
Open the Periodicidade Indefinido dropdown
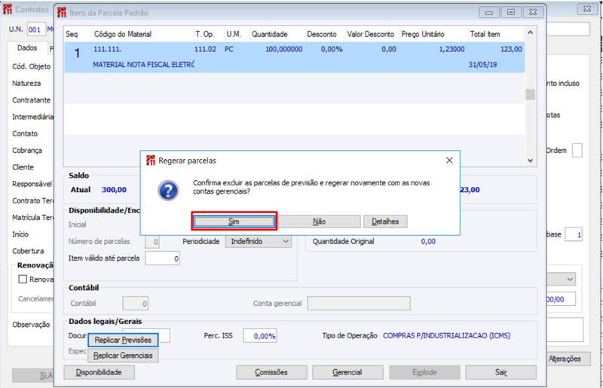pos(259,242)
